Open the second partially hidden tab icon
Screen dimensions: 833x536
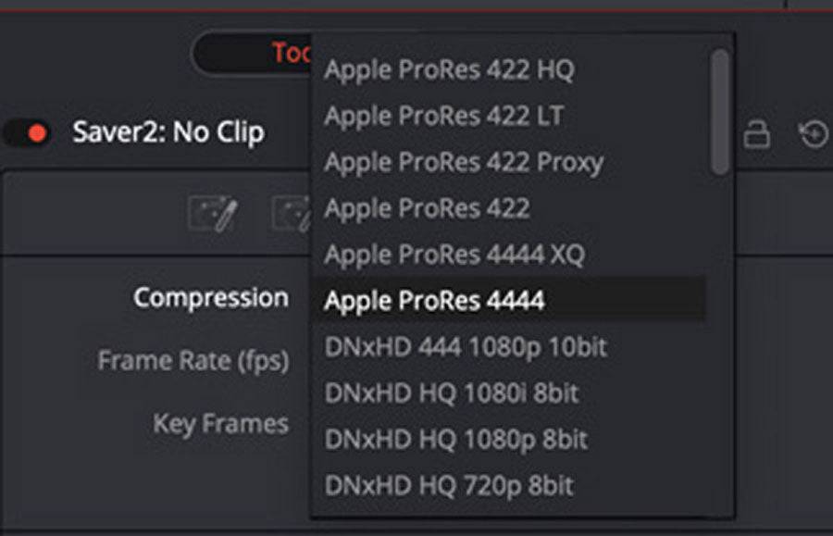292,214
